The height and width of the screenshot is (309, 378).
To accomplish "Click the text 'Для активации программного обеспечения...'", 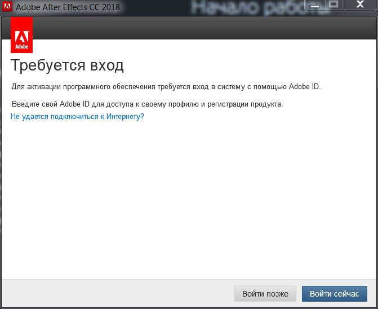I will 166,87.
